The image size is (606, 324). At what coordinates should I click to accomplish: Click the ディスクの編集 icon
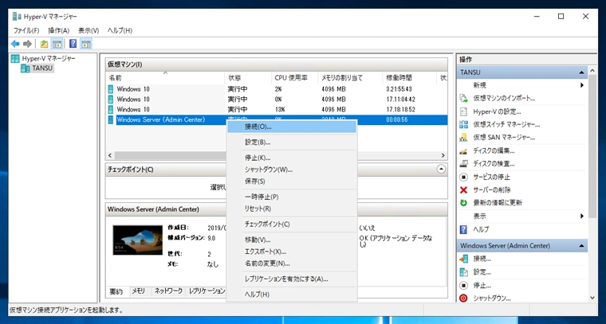coord(463,150)
